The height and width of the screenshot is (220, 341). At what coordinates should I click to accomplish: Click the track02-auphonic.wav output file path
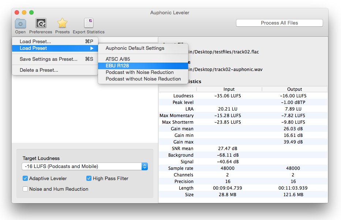point(225,70)
